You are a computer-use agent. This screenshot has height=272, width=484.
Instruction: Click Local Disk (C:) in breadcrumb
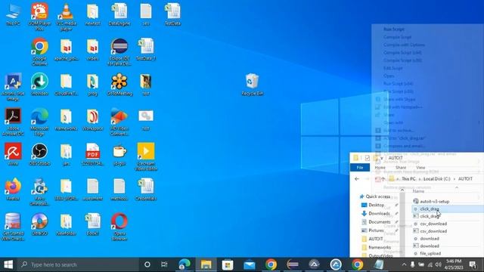point(436,178)
